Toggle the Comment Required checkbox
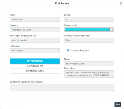This screenshot has width=124, height=109. coord(68,50)
